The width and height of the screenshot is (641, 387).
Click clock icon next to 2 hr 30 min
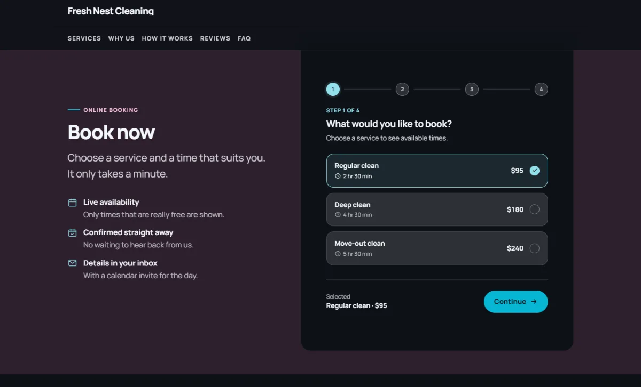[338, 176]
